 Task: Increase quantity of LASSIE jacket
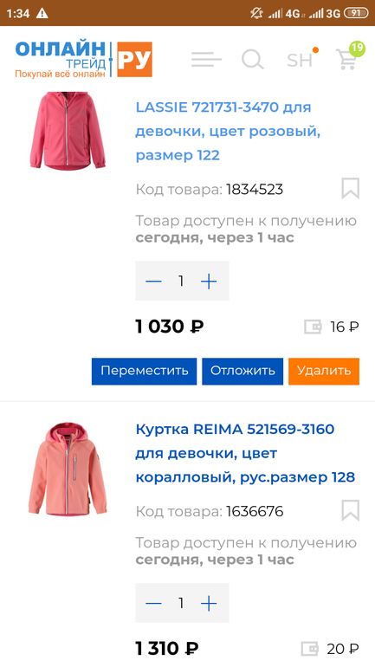click(209, 282)
